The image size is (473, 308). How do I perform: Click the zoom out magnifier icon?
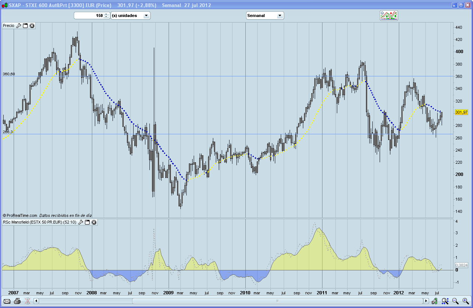point(455,301)
